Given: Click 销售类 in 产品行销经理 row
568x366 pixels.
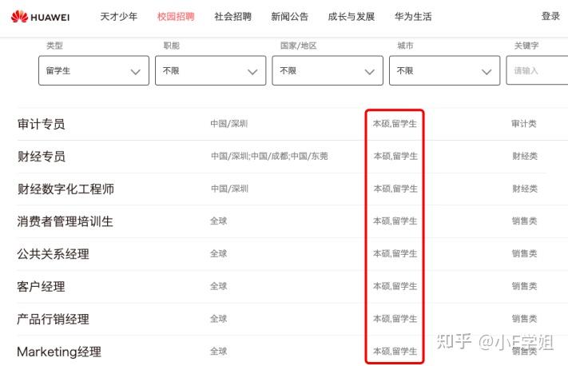Looking at the screenshot, I should pyautogui.click(x=524, y=319).
